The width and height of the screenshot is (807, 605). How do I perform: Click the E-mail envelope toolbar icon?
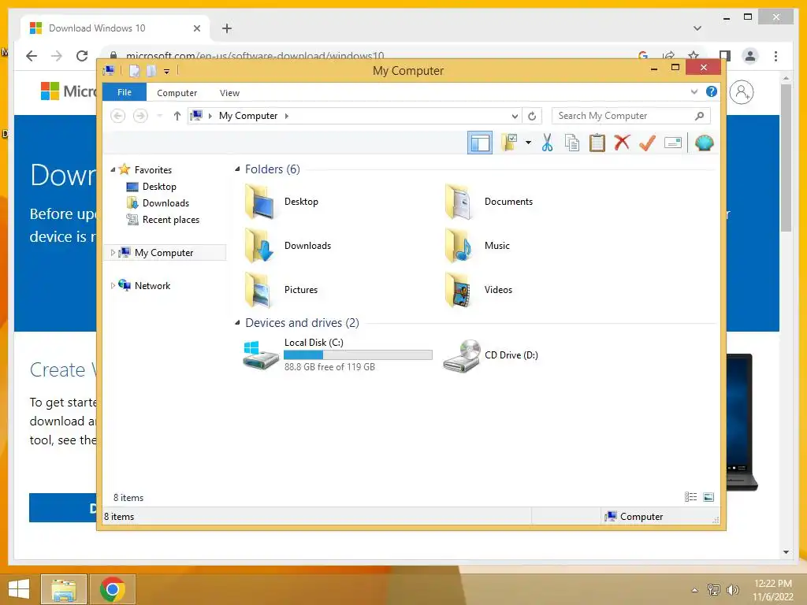point(673,143)
